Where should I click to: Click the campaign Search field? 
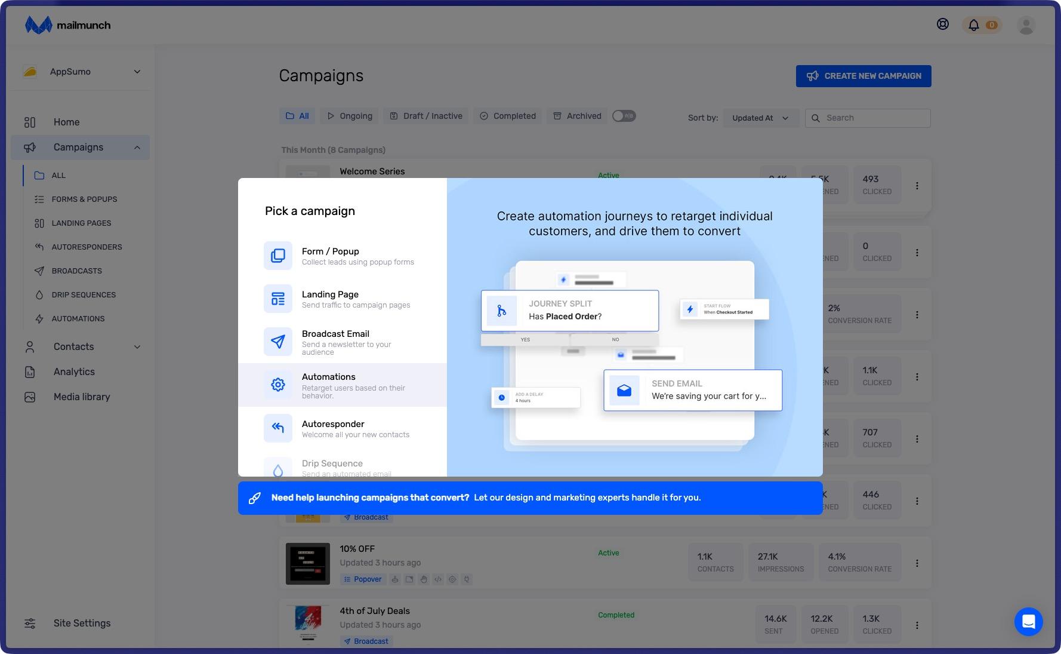pyautogui.click(x=868, y=118)
